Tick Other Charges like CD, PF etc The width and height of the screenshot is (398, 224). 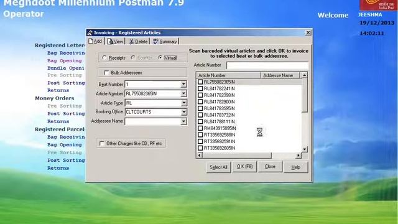tap(102, 144)
